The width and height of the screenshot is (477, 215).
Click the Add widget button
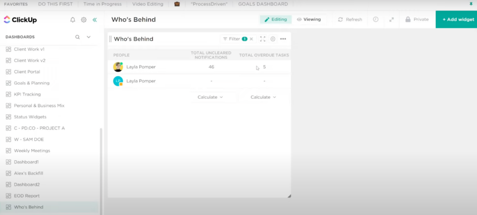pos(457,20)
